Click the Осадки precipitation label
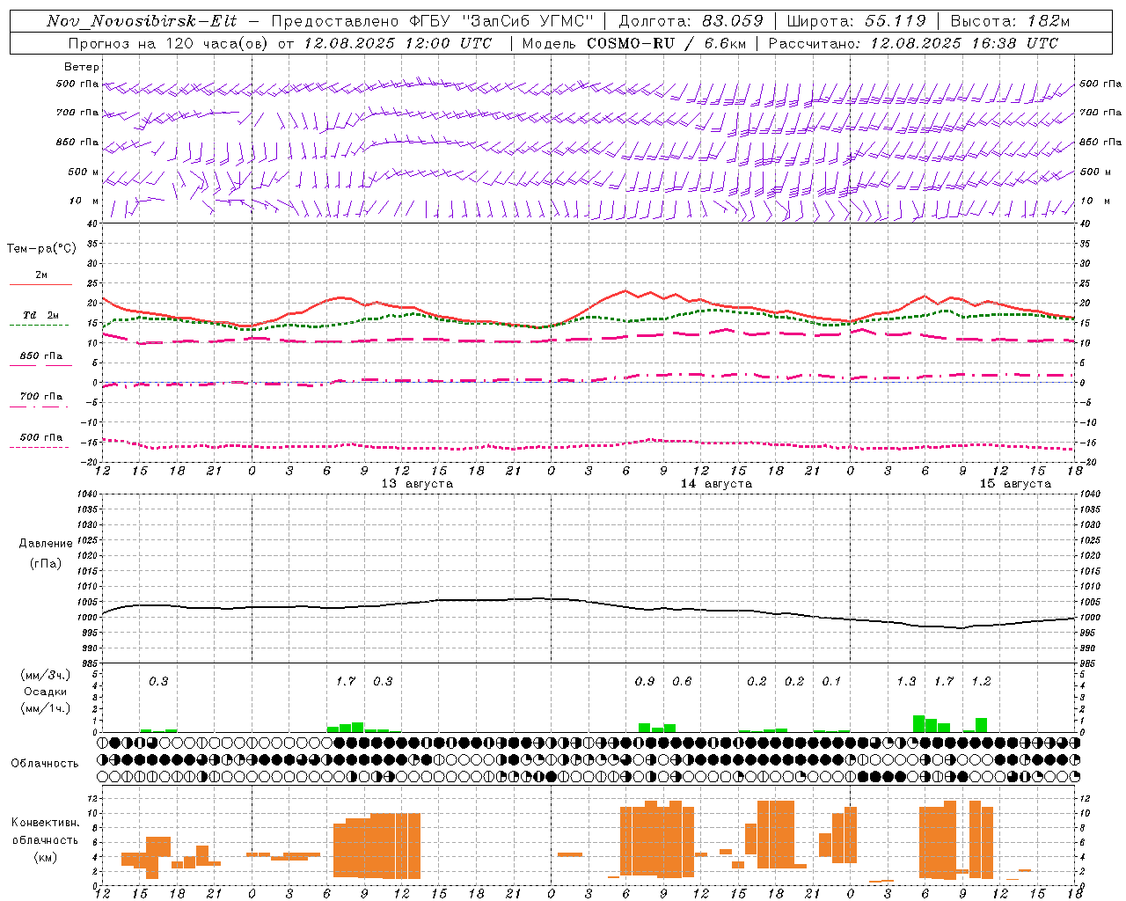 tap(46, 692)
